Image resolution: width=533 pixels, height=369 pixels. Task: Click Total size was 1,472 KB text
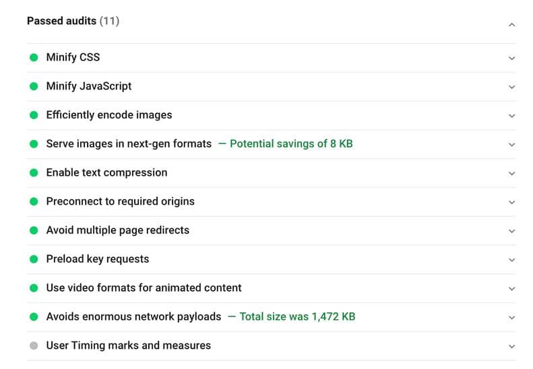tap(297, 316)
